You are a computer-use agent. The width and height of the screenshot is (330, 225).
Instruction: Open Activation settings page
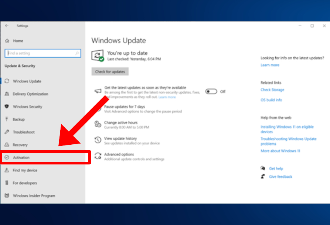coord(21,158)
